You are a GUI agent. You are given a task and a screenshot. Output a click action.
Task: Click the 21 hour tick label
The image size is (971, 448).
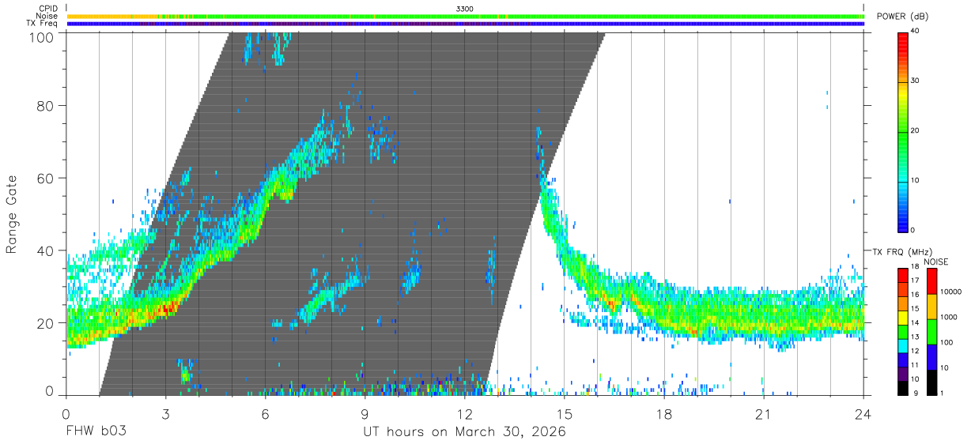(x=764, y=413)
